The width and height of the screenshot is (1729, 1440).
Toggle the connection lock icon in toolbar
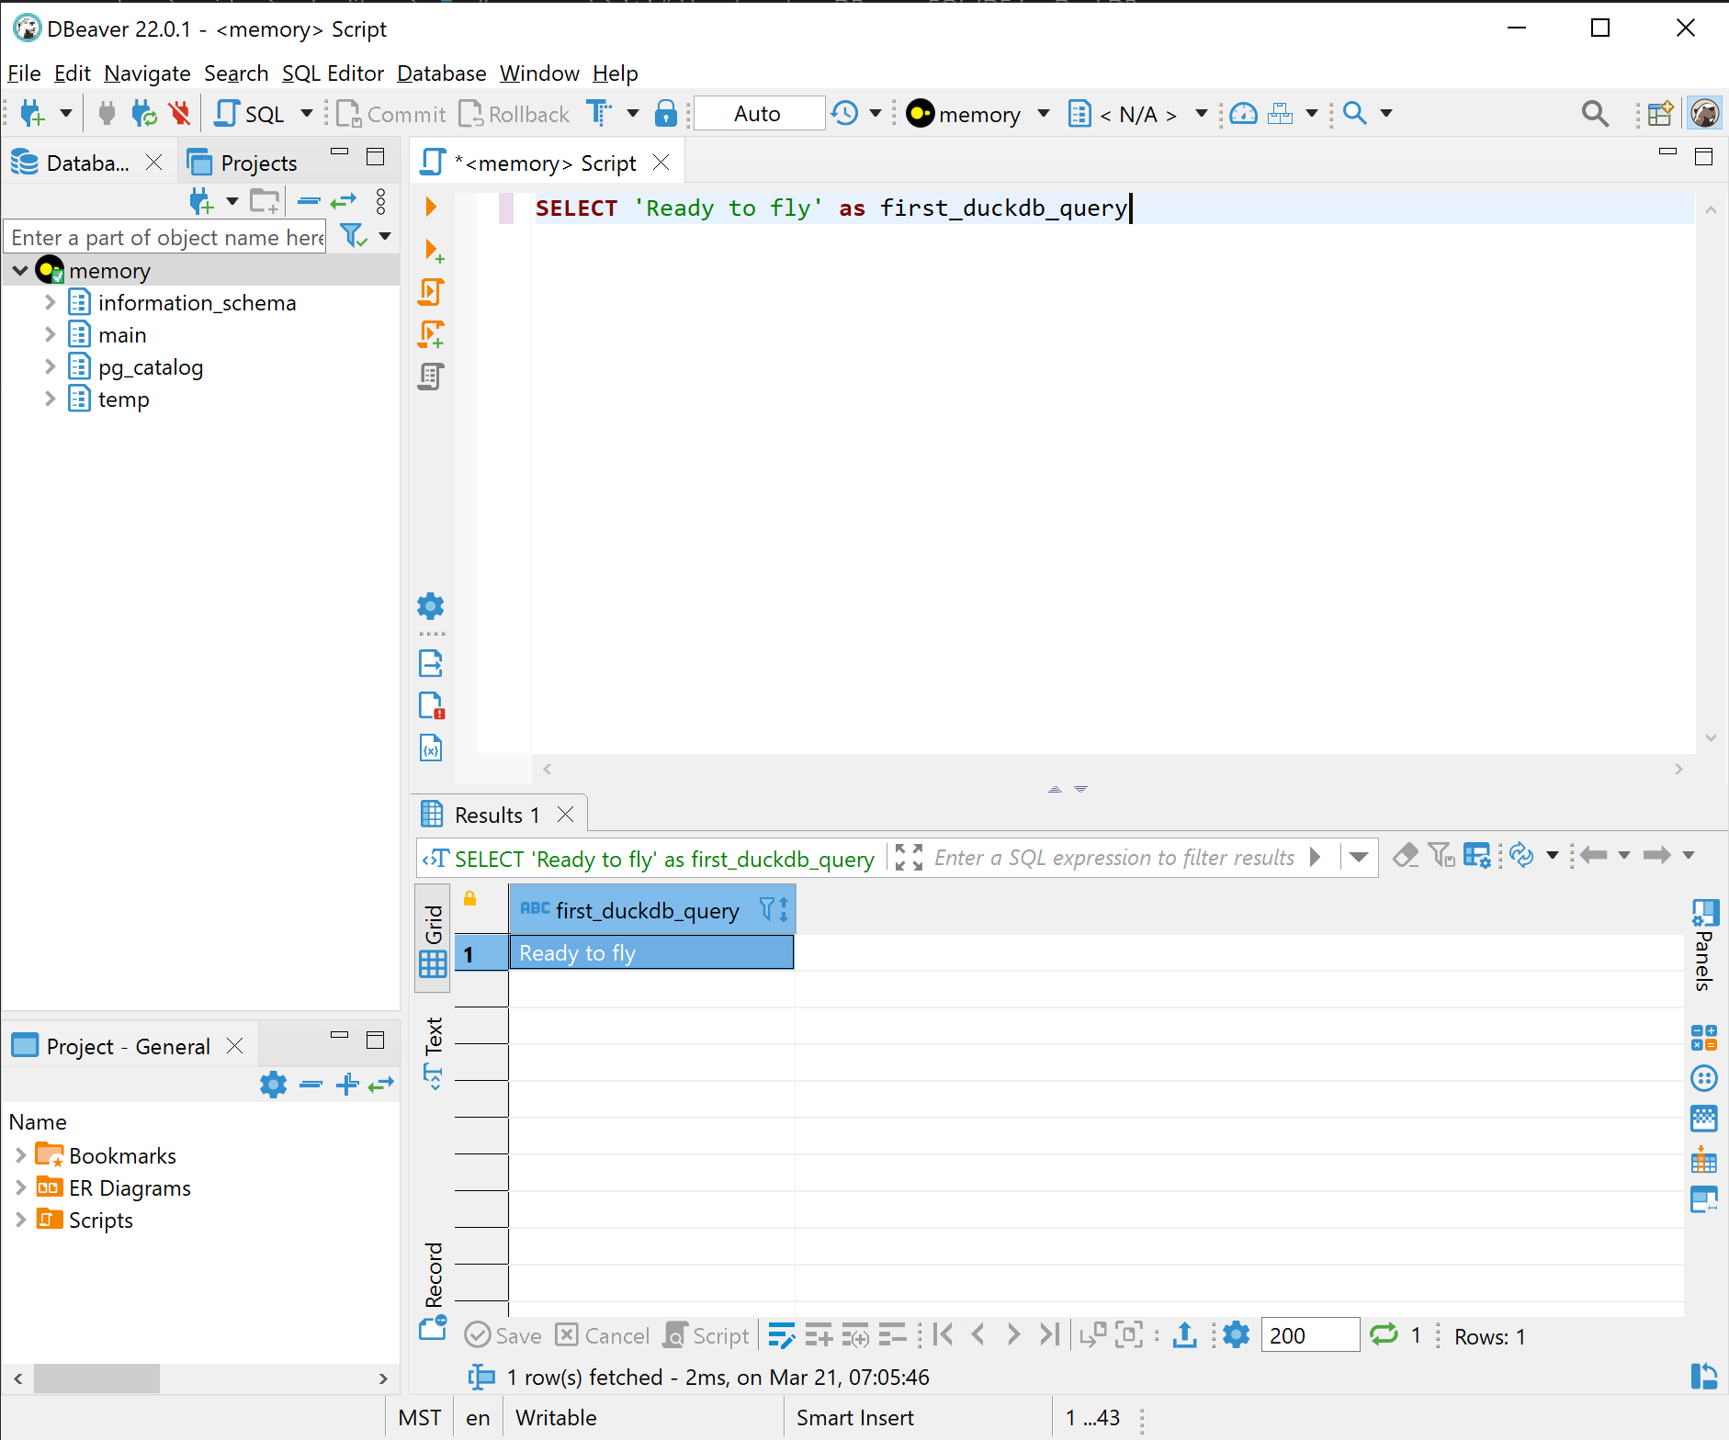(x=665, y=113)
